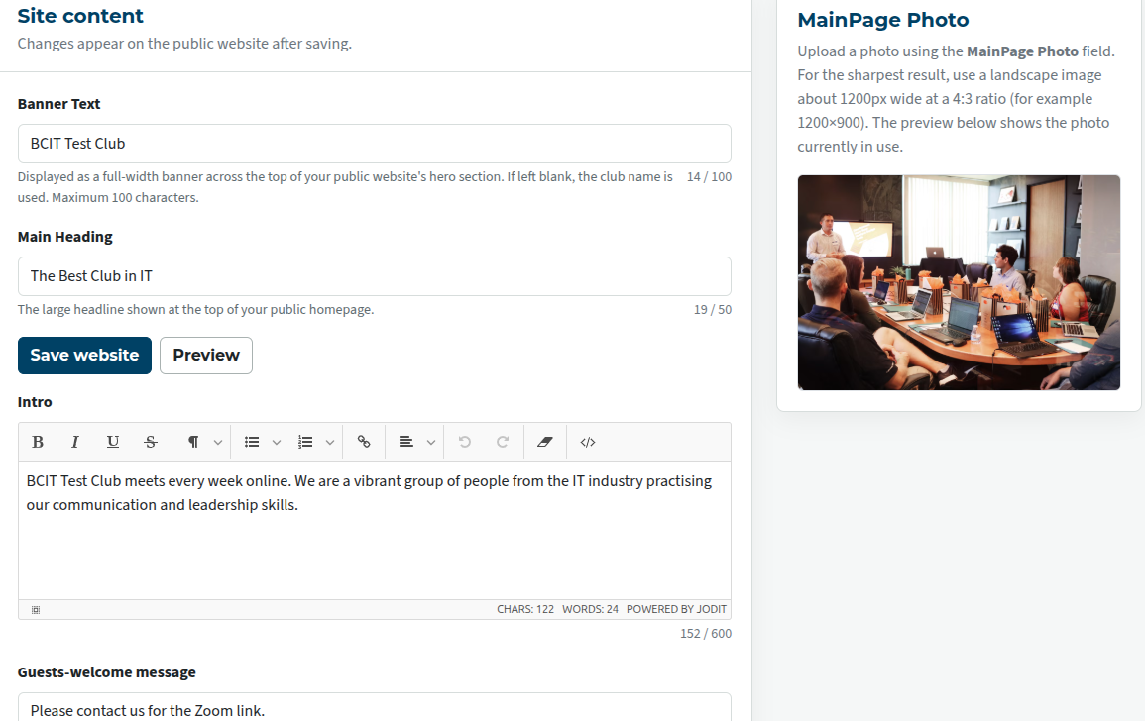This screenshot has width=1145, height=721.
Task: Expand bullet list style options
Action: click(x=276, y=443)
